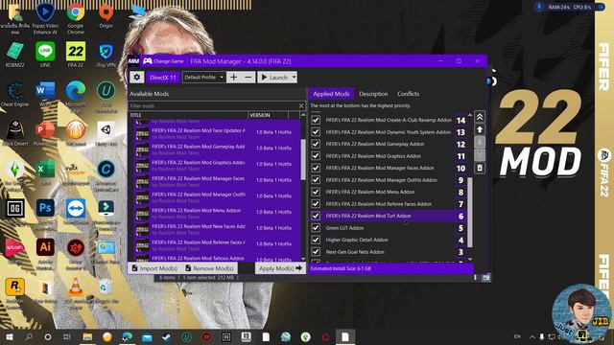Open the LINE desktop icon
The height and width of the screenshot is (345, 614).
coord(45,56)
